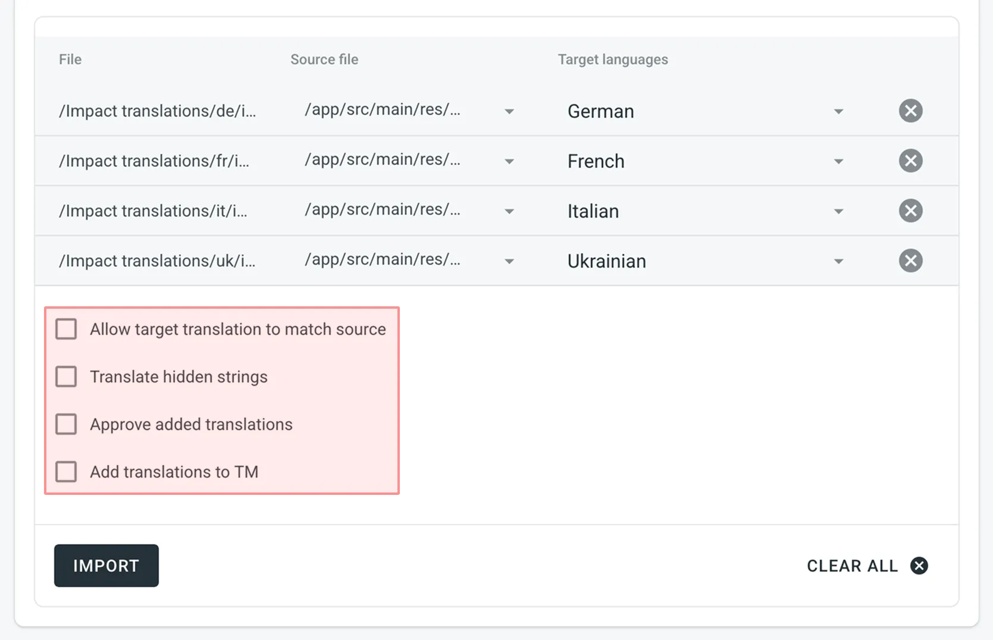Open the source file dropdown in the German row

point(509,111)
